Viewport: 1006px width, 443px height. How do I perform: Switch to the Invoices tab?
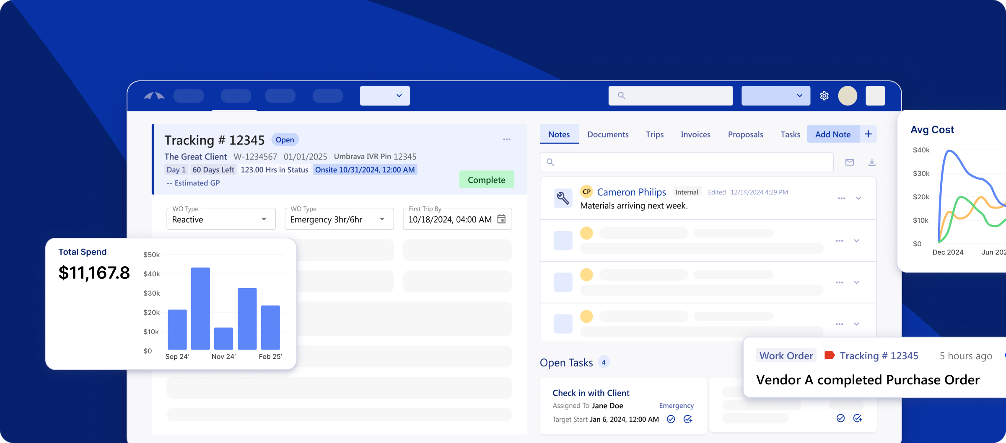pos(695,134)
